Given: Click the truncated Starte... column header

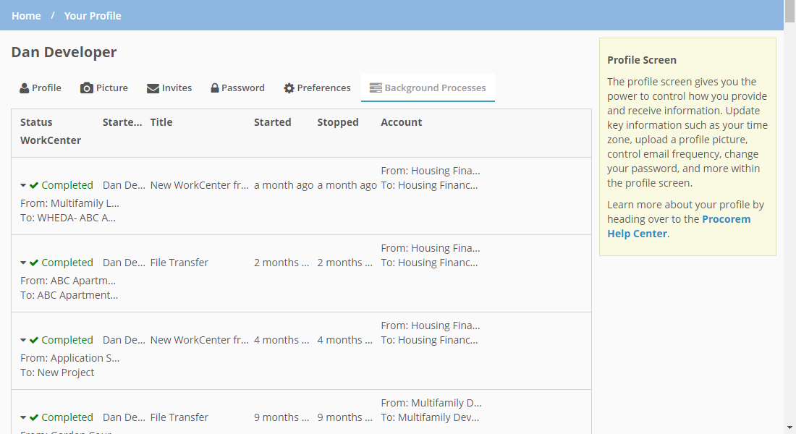Looking at the screenshot, I should [x=122, y=122].
